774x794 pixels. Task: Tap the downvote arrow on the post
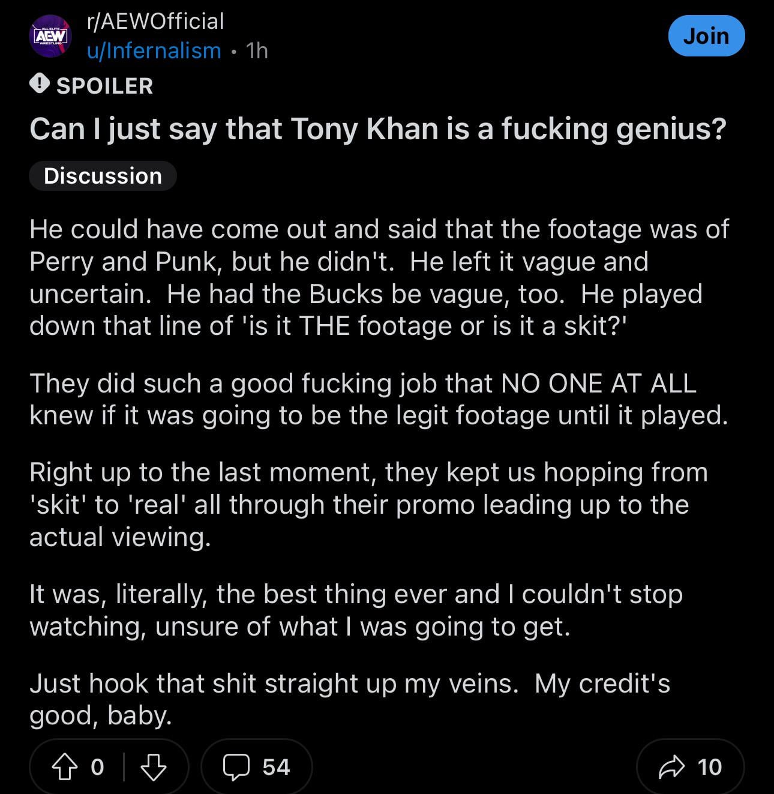click(153, 767)
